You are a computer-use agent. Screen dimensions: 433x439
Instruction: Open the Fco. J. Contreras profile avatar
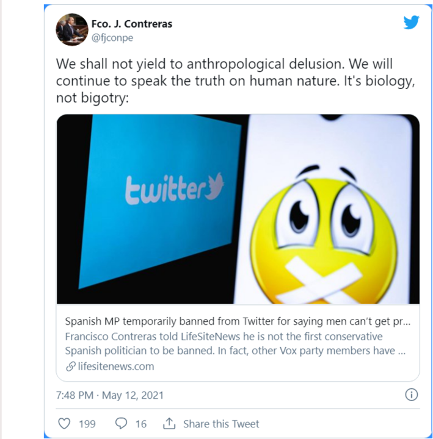[72, 30]
